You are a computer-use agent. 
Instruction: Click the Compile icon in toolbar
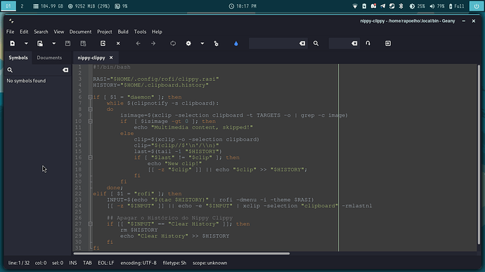click(x=173, y=44)
